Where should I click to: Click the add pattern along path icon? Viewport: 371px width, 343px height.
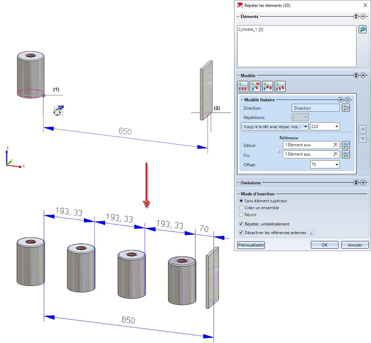tap(268, 86)
